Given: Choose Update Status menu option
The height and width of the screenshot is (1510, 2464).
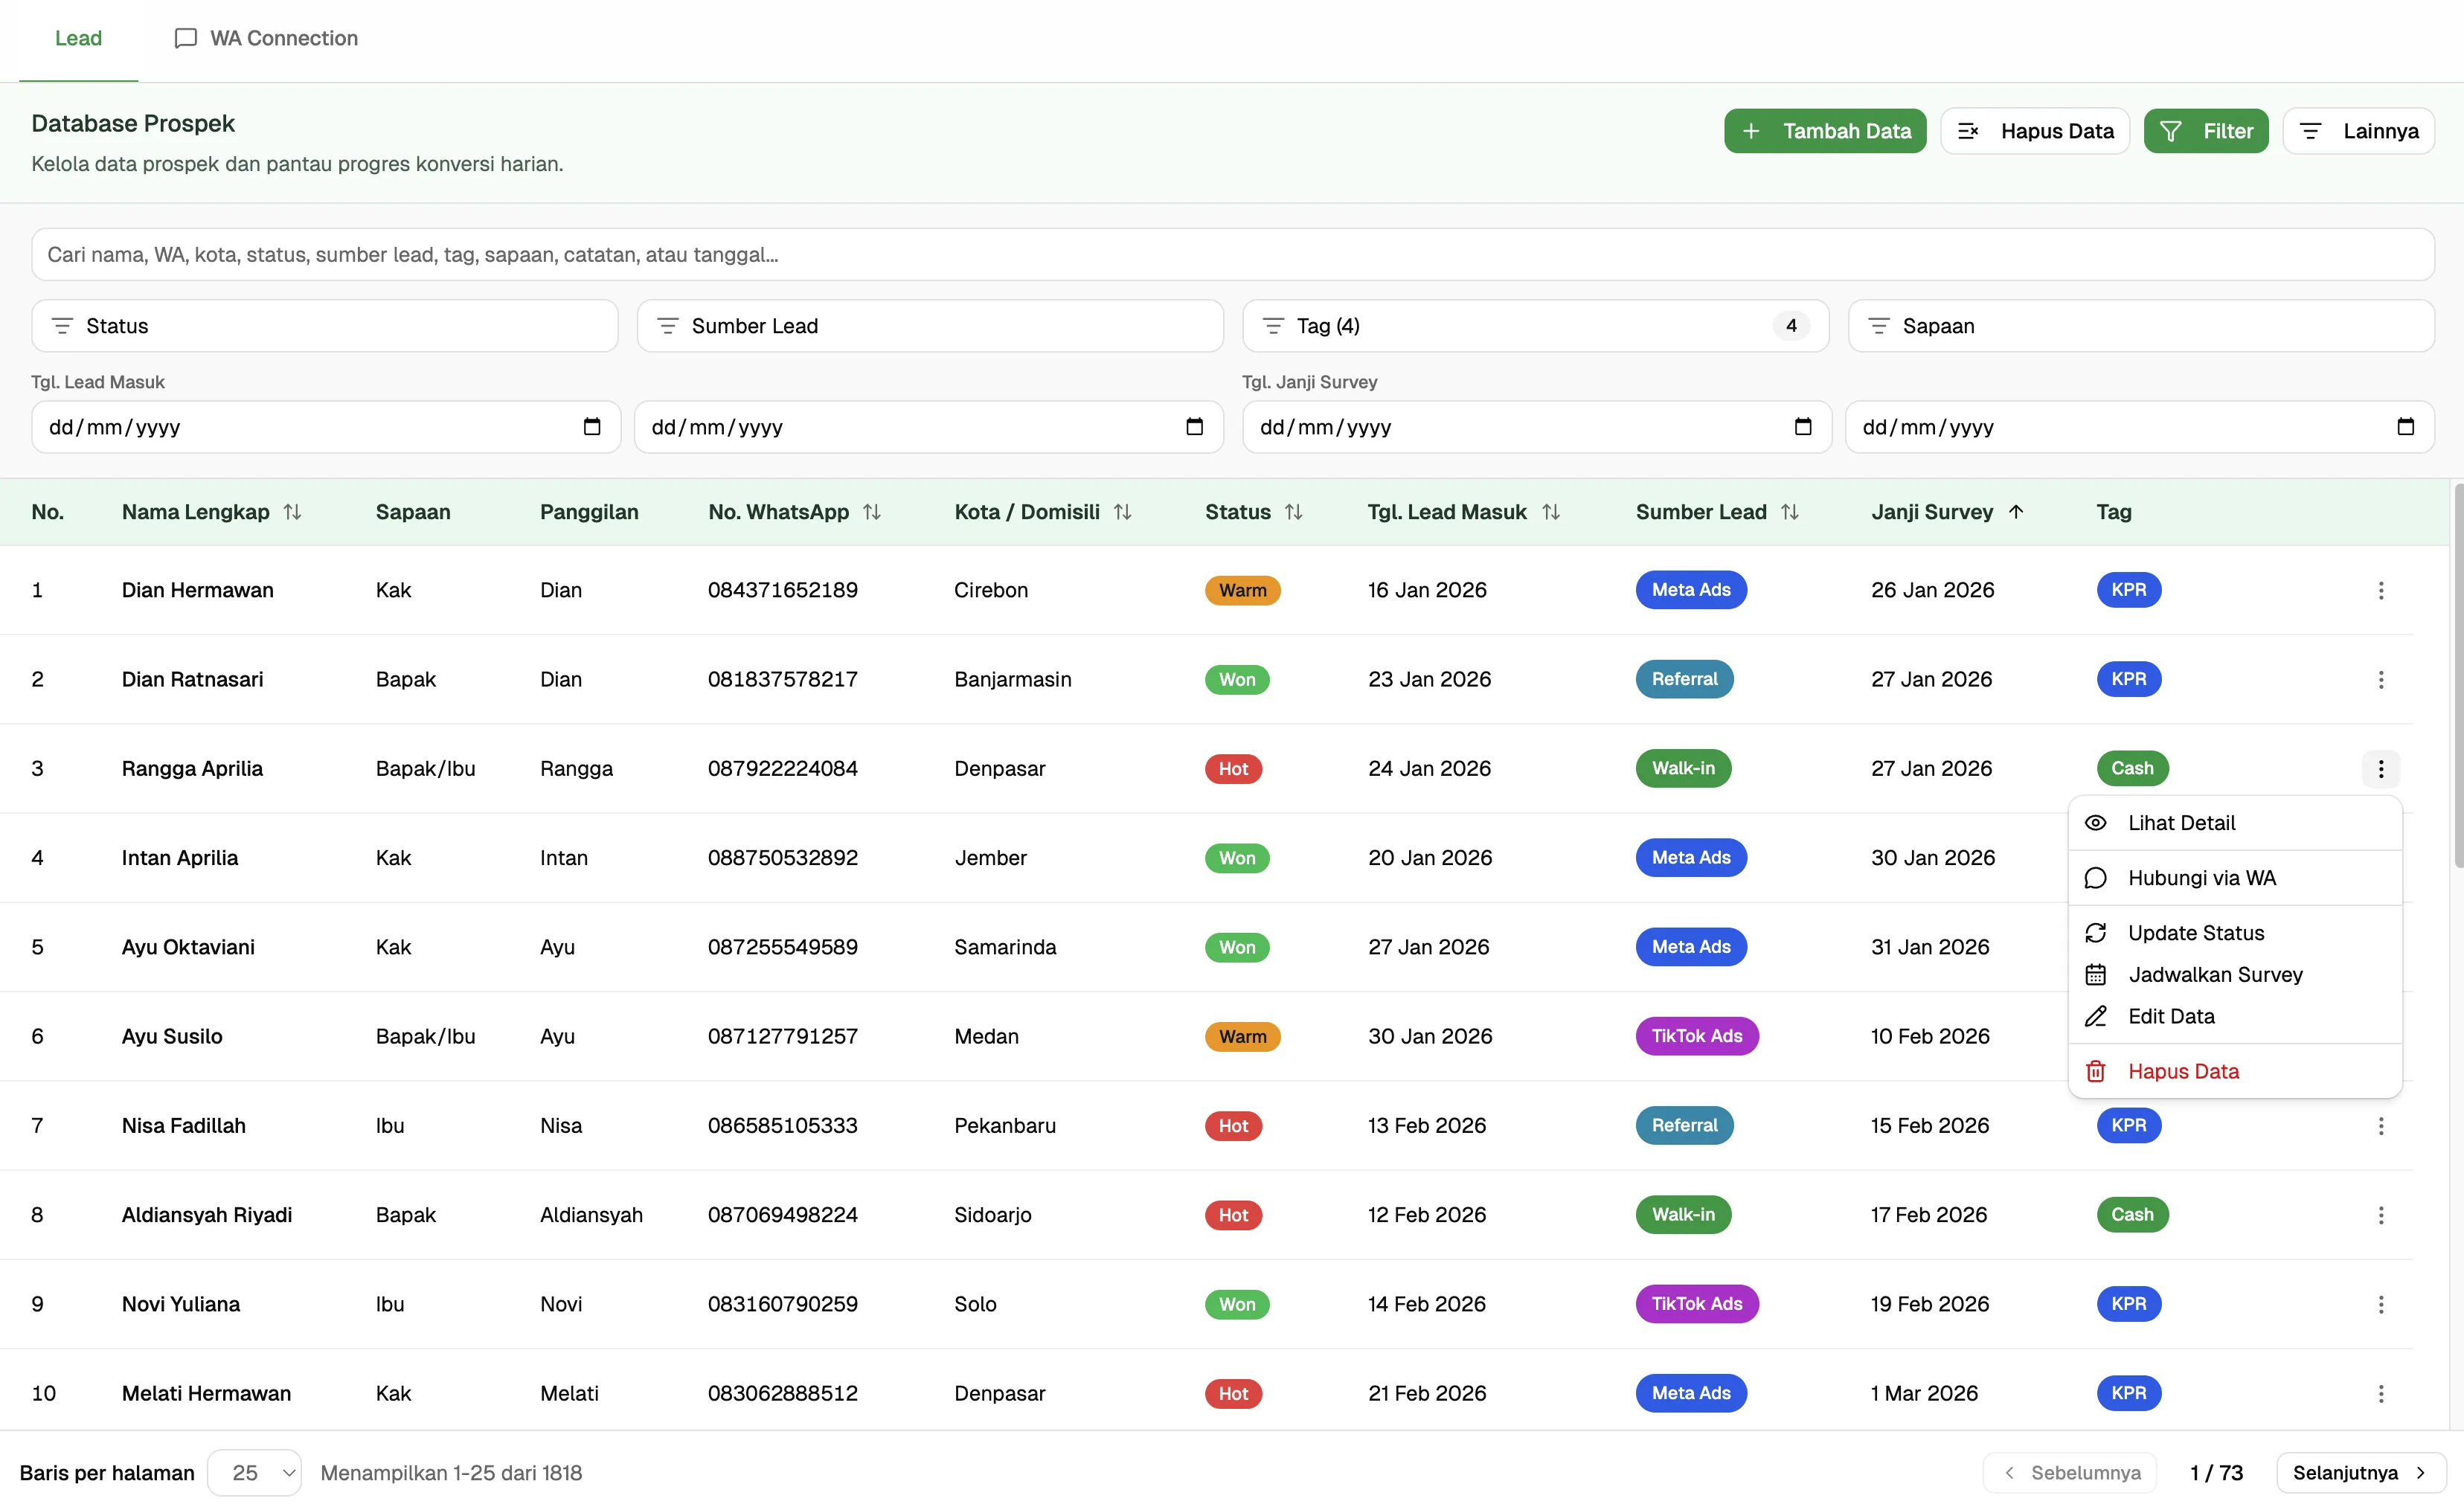Looking at the screenshot, I should [2234, 933].
